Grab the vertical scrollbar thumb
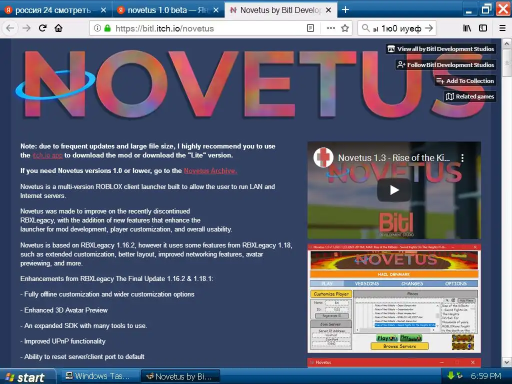 506,63
